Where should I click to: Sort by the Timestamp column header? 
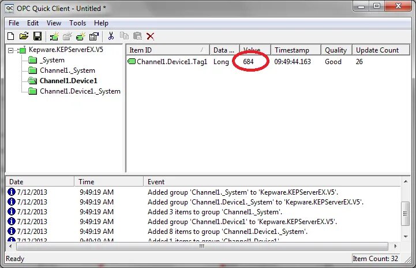click(x=296, y=50)
